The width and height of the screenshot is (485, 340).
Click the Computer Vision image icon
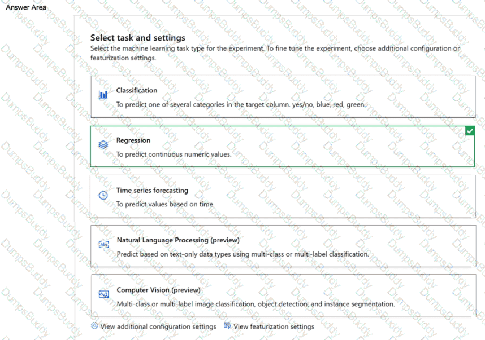click(x=103, y=294)
